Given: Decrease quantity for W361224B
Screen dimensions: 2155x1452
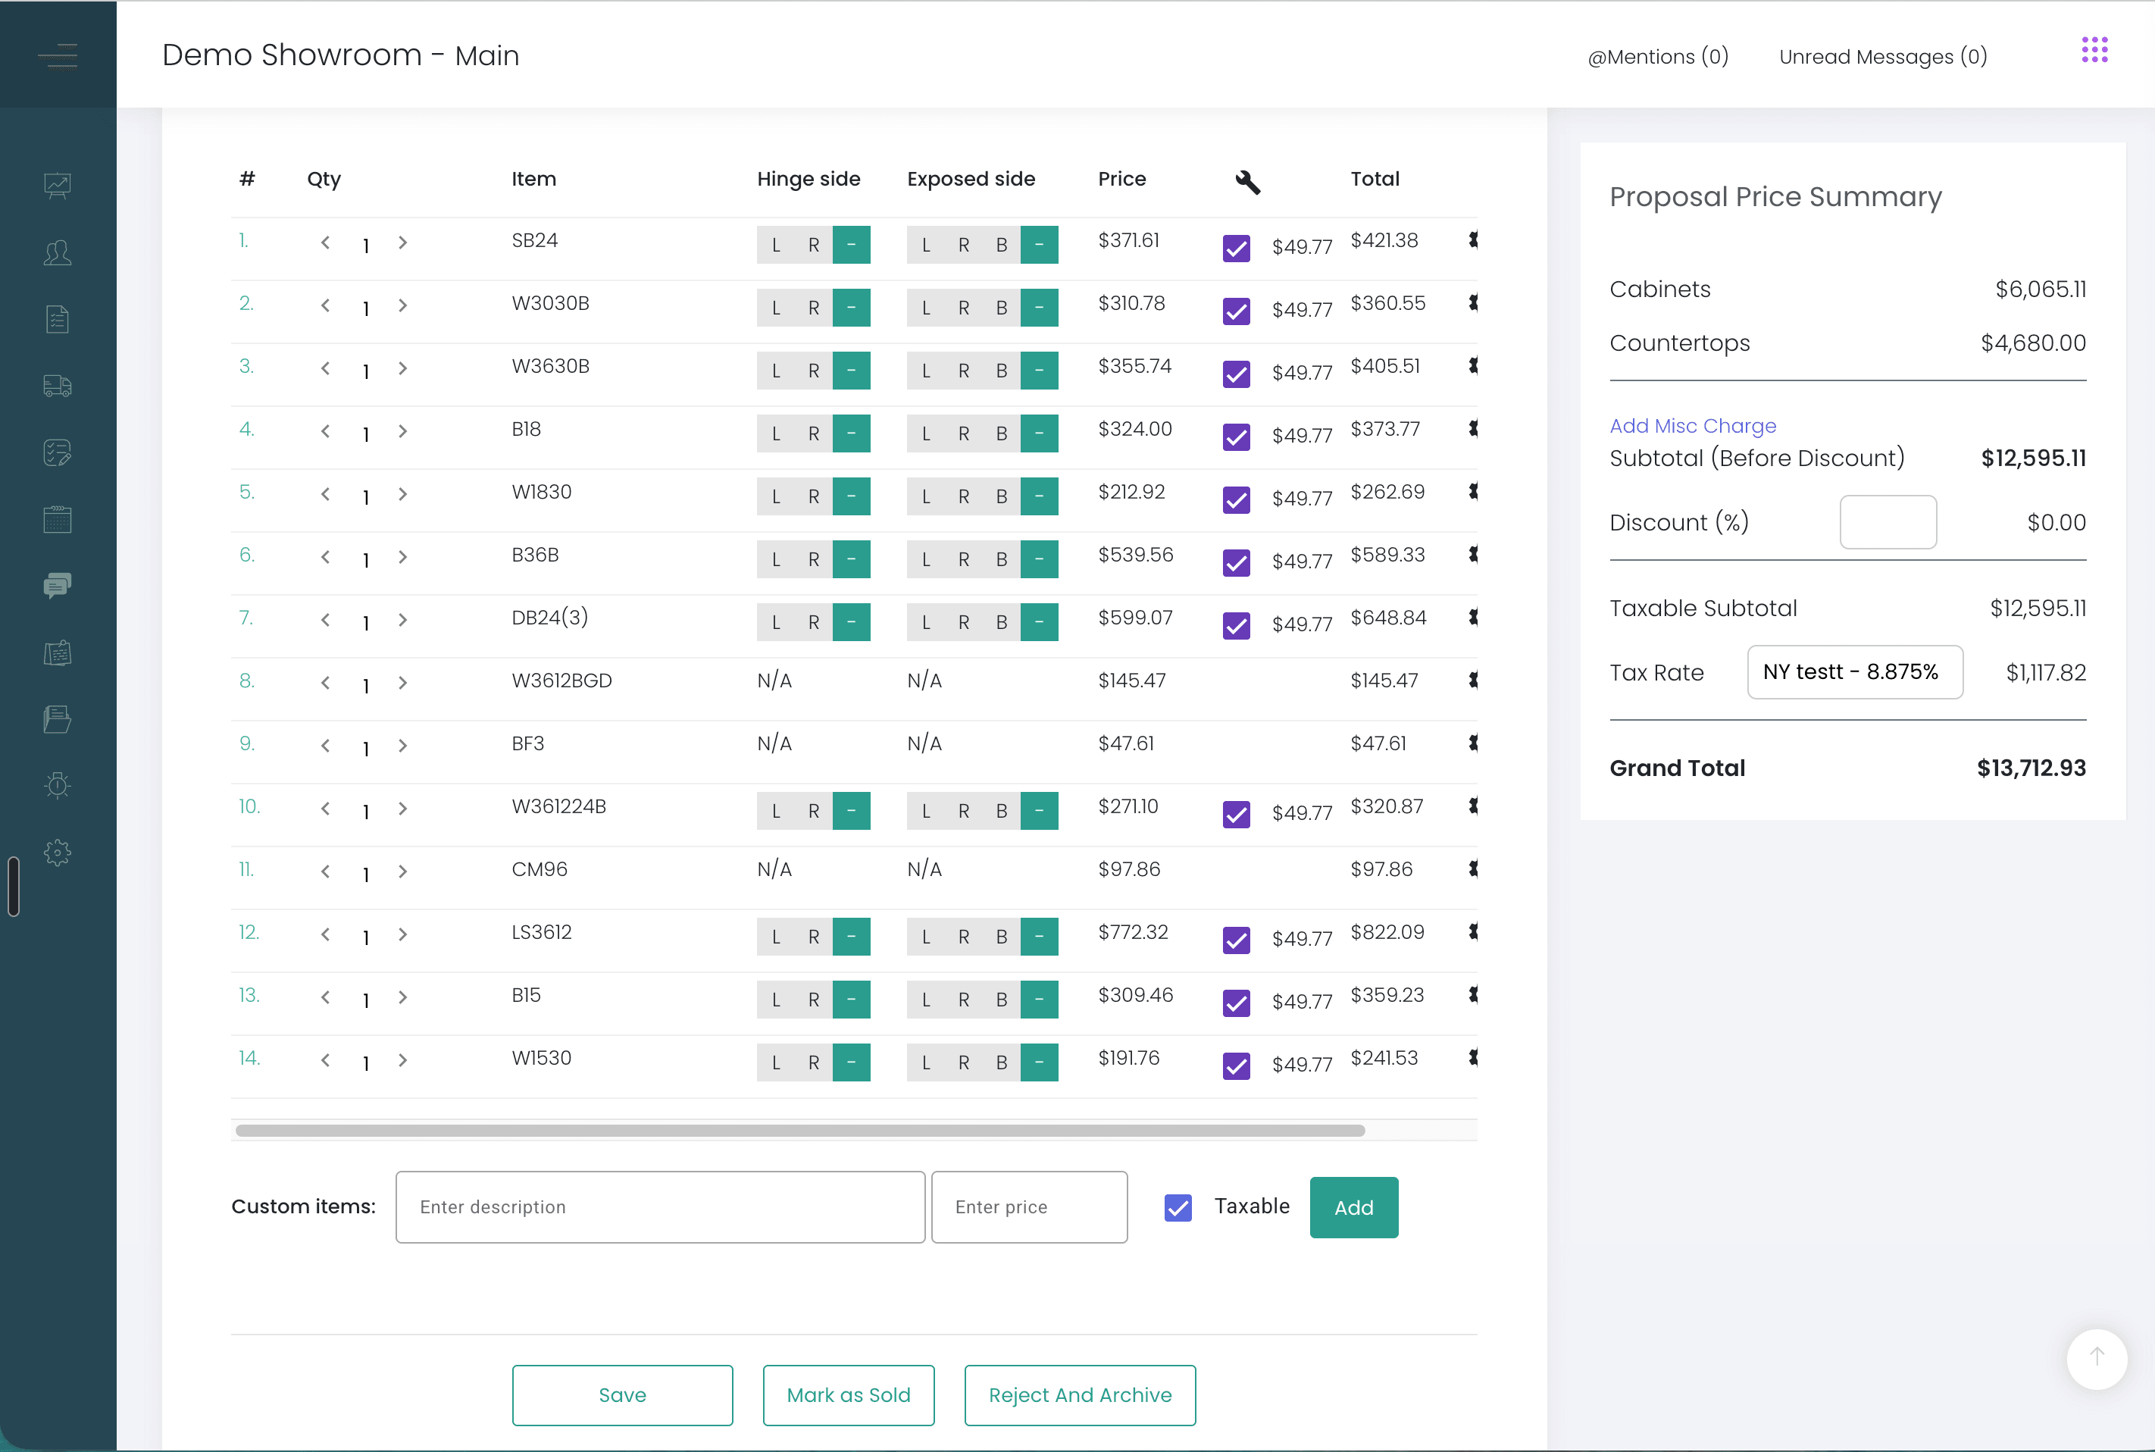Looking at the screenshot, I should tap(325, 809).
